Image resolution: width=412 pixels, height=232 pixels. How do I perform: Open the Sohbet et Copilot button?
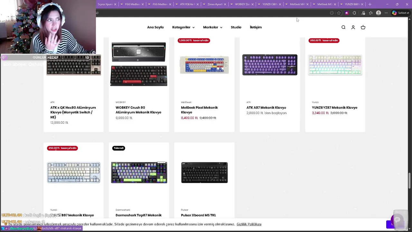point(400,13)
